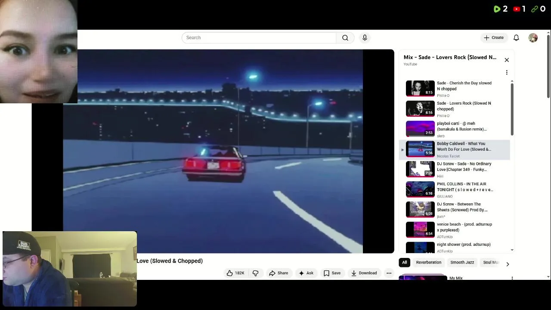Open options menu for My Mix
Viewport: 551px width, 310px height.
coord(512,278)
